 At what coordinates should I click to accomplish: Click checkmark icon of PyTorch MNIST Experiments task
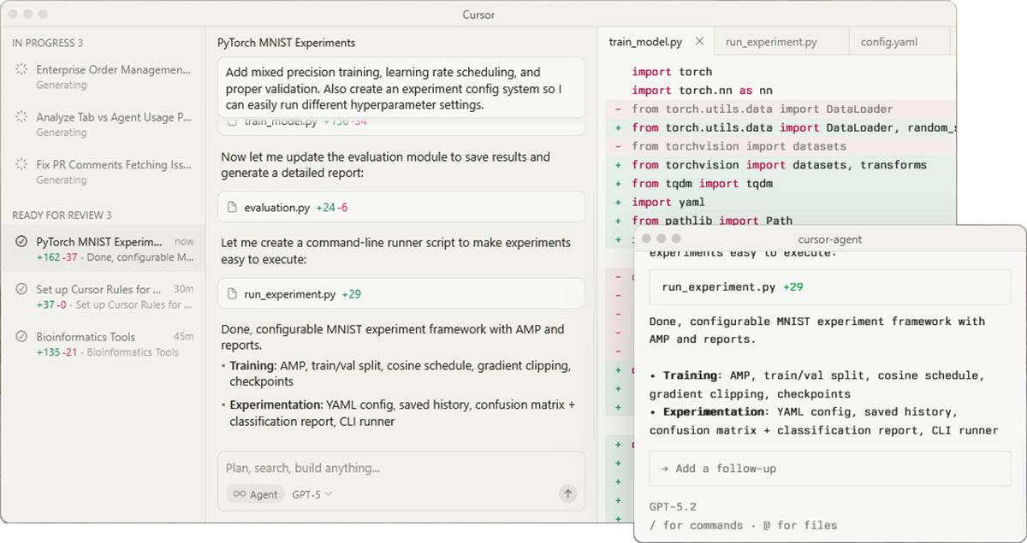pos(21,242)
